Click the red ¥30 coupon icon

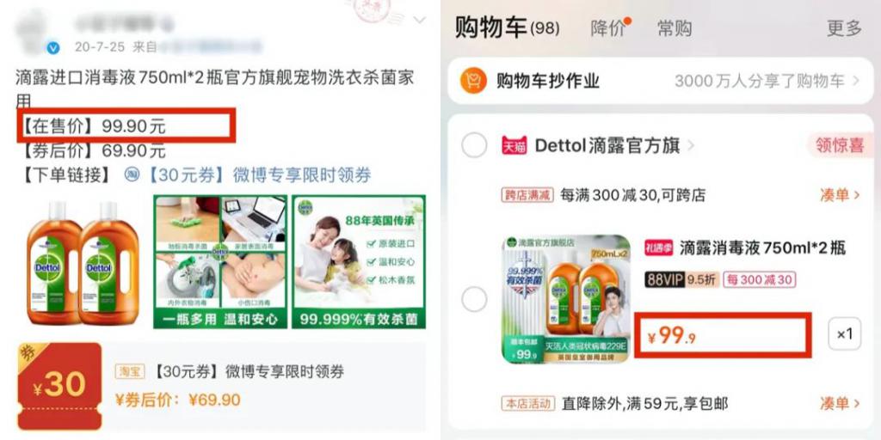(x=59, y=386)
